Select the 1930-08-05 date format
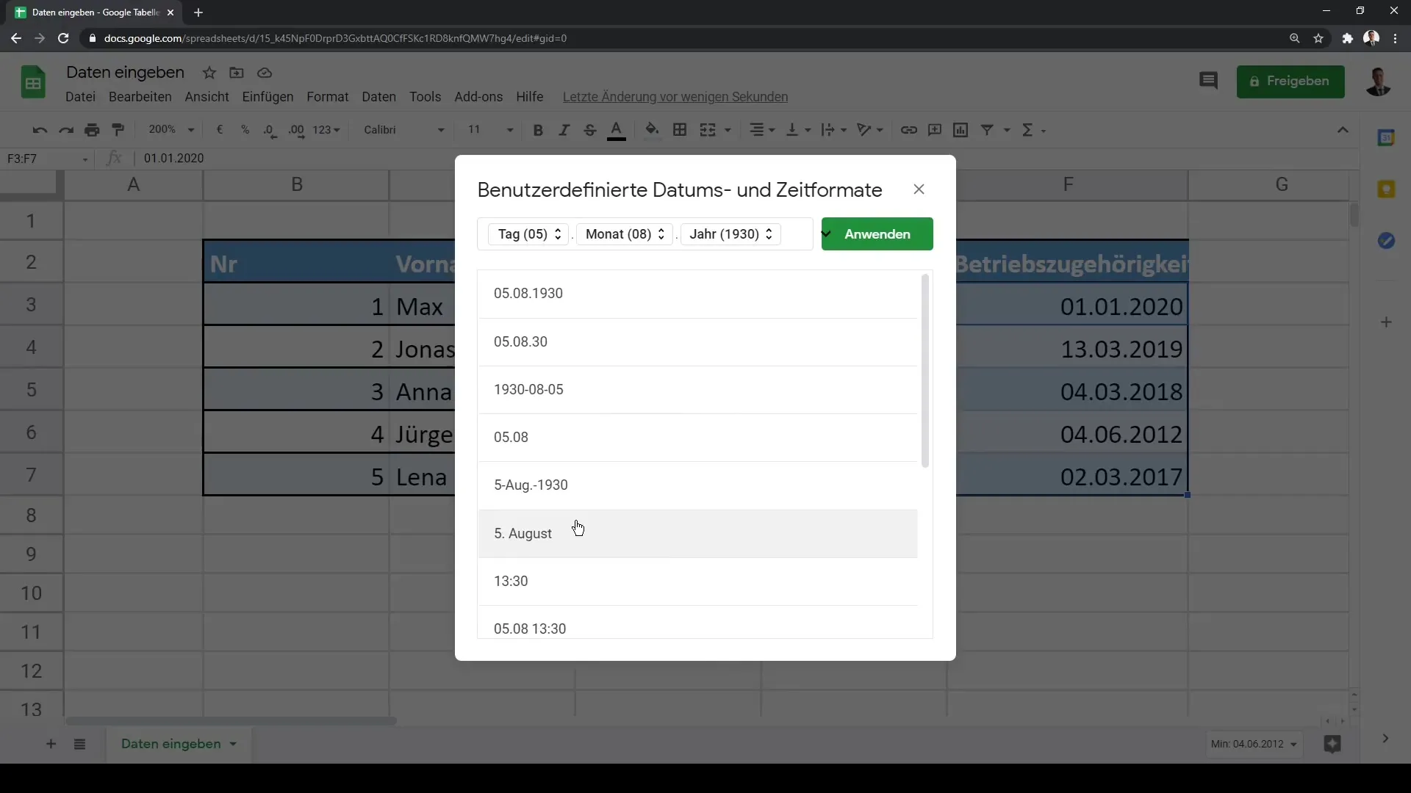 [697, 390]
